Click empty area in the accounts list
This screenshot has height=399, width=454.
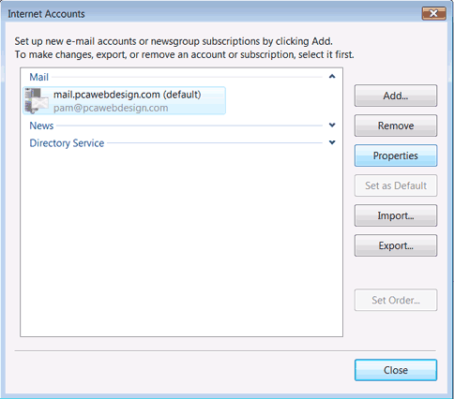pos(181,244)
